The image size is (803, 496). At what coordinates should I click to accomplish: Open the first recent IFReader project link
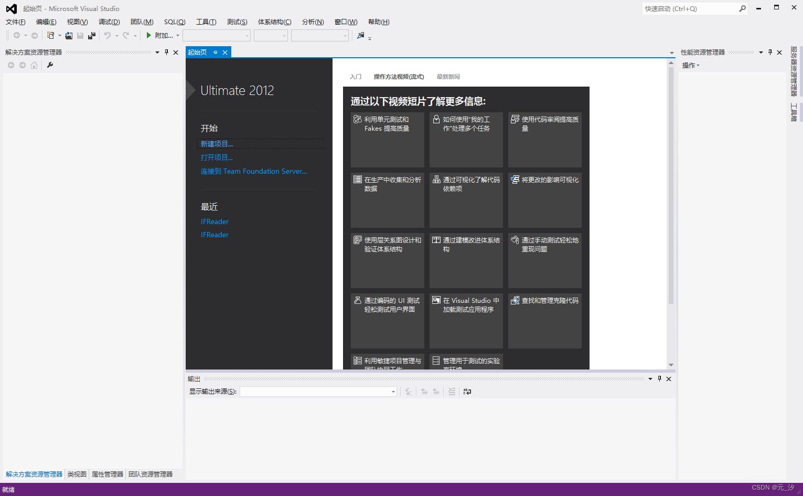[x=215, y=221]
